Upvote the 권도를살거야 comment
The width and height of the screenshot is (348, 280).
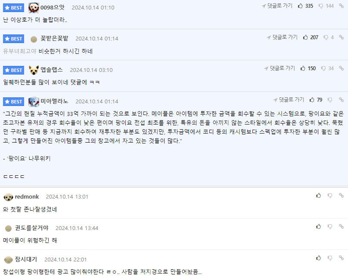point(318,227)
